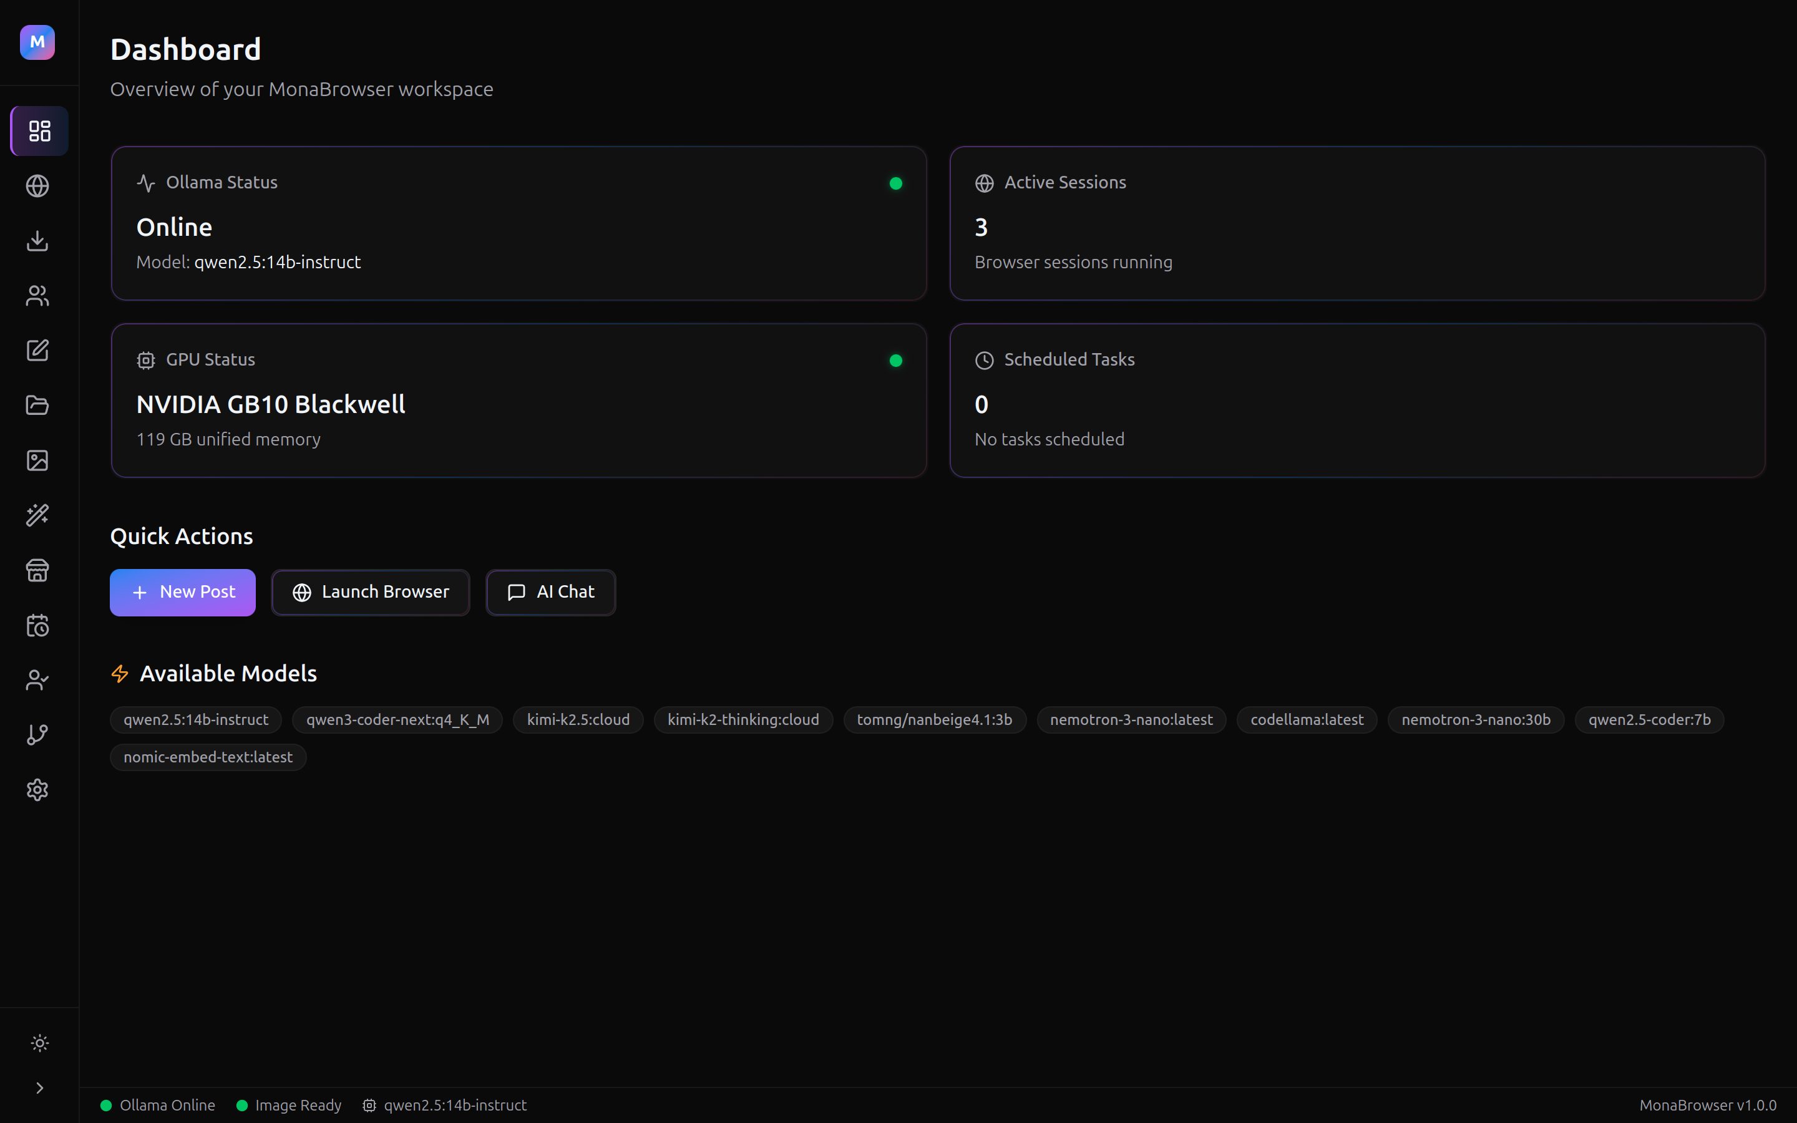This screenshot has width=1797, height=1123.
Task: Open the Browser section via globe icon
Action: (x=38, y=186)
